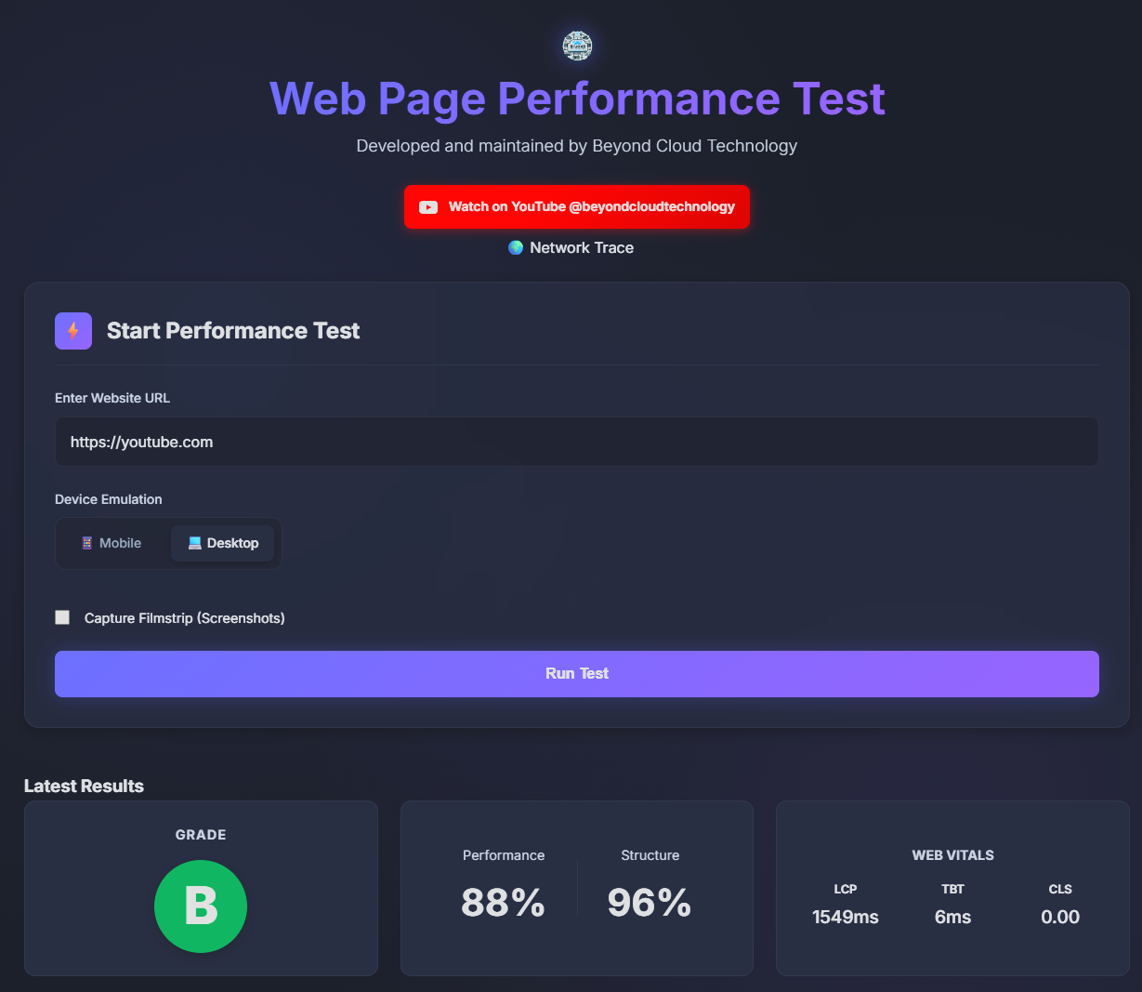
Task: Click the CLS 0.00 value
Action: [x=1060, y=917]
